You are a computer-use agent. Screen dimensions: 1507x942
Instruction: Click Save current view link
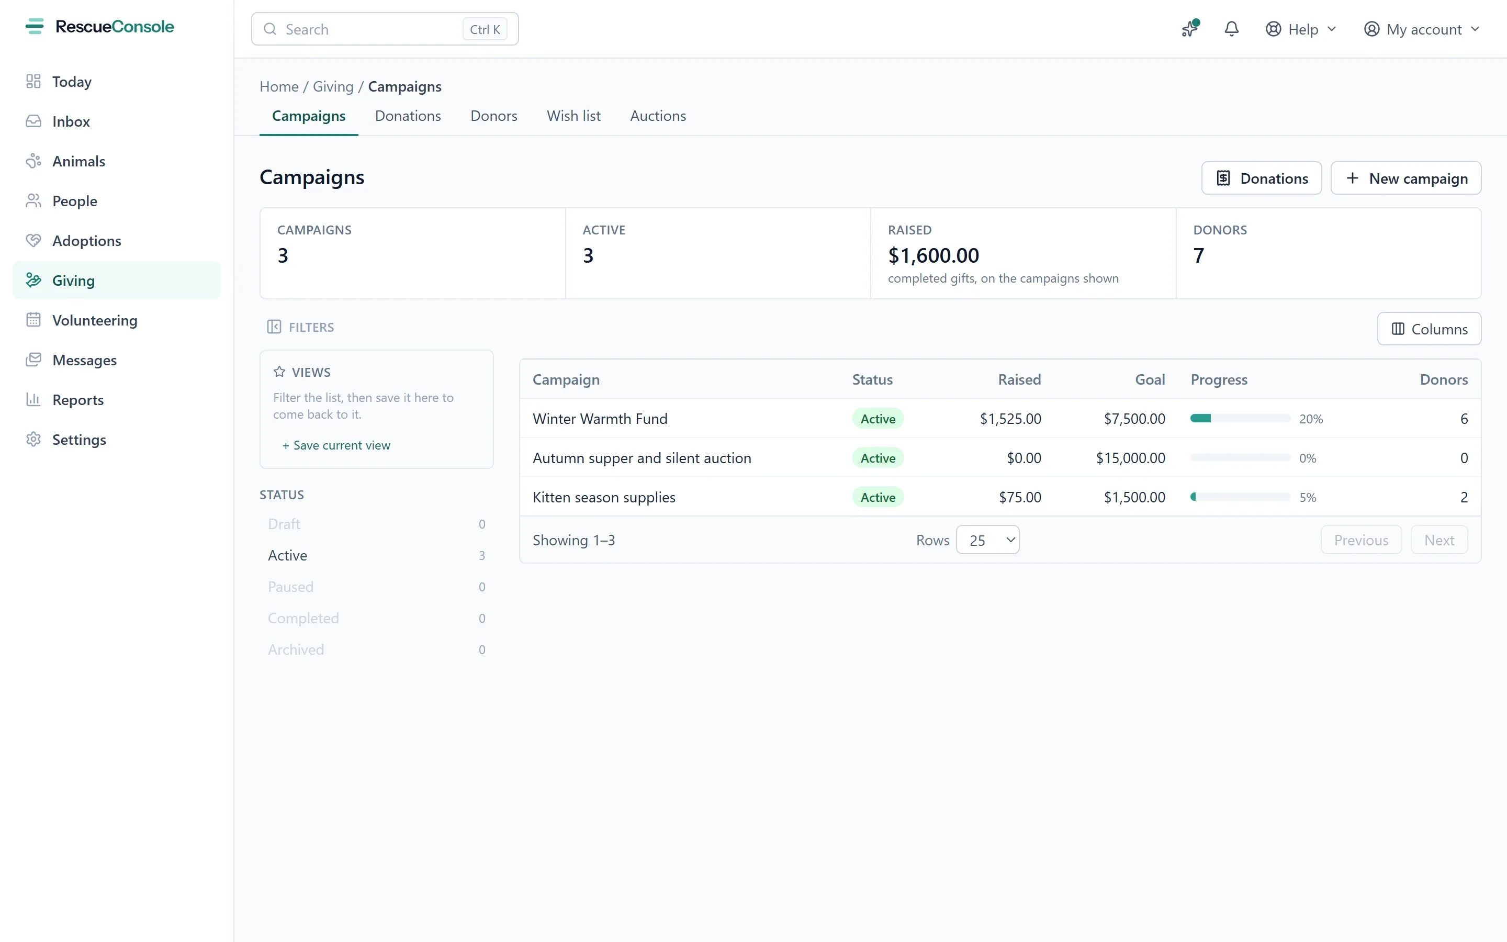pyautogui.click(x=336, y=445)
